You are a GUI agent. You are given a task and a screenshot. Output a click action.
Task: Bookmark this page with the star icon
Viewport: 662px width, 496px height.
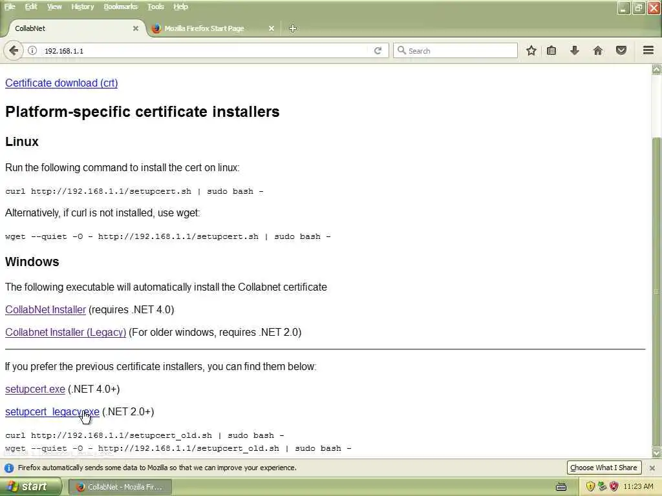(x=531, y=50)
